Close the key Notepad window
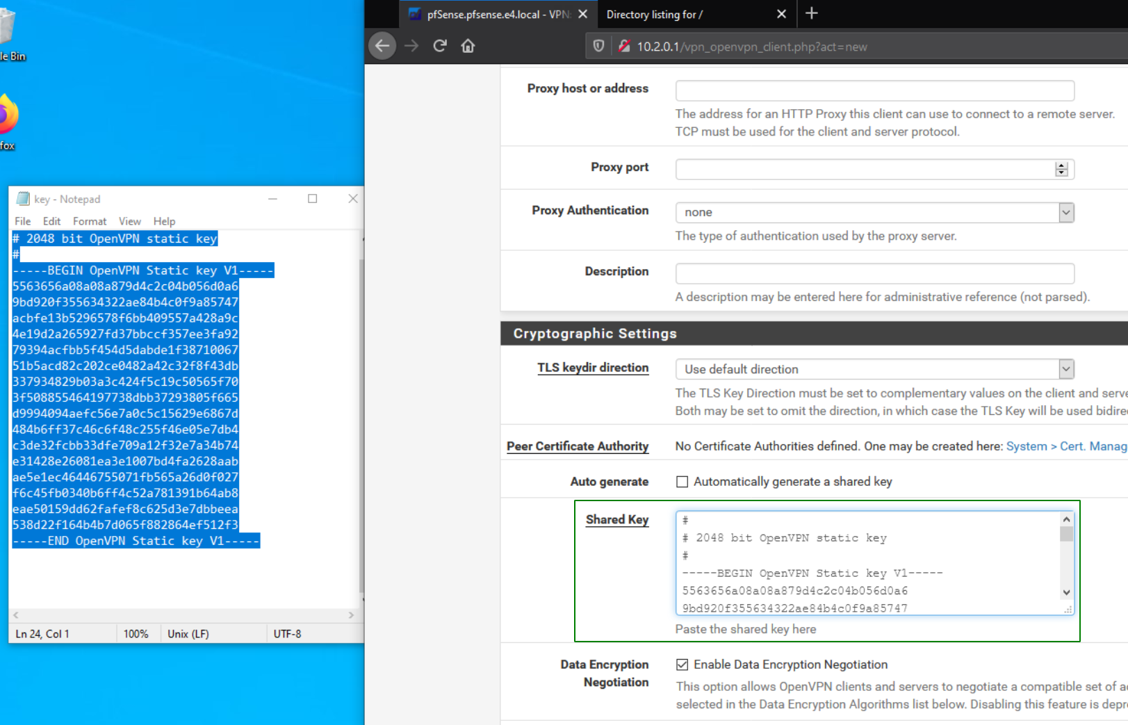Viewport: 1128px width, 725px height. pyautogui.click(x=353, y=199)
